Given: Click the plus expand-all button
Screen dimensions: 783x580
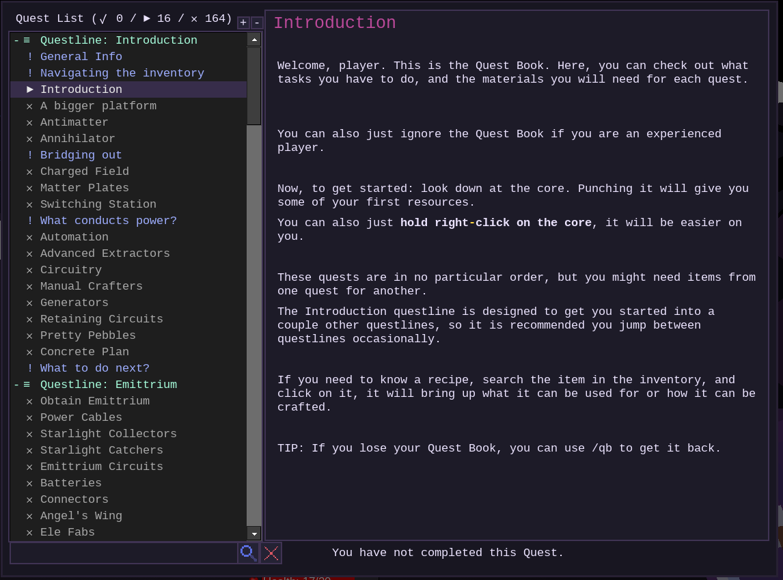Looking at the screenshot, I should (x=243, y=23).
